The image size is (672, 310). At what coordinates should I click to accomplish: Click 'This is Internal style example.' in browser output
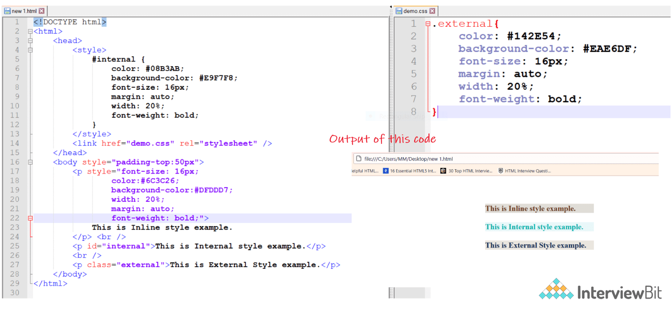[534, 227]
